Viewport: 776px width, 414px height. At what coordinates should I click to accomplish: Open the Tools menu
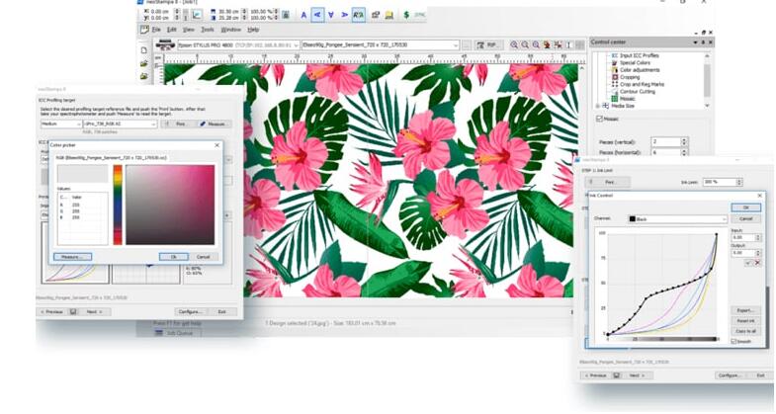tap(207, 30)
